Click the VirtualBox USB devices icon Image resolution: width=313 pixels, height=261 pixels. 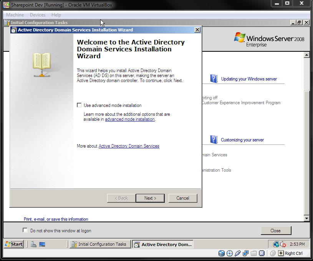[x=238, y=253]
